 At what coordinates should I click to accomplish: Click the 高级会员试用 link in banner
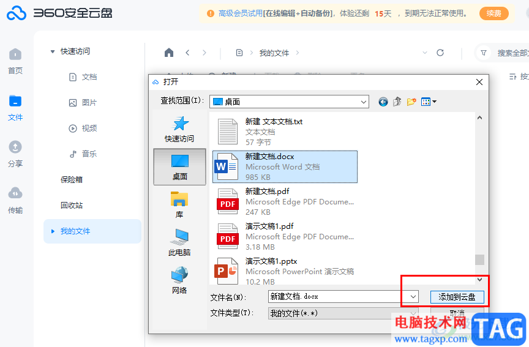click(x=240, y=13)
